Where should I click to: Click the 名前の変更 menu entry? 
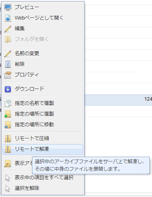(43, 54)
